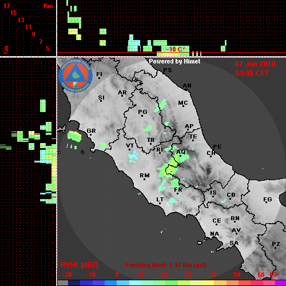The width and height of the screenshot is (286, 286).
Task: Click the 15 altitude label
Action: click(x=14, y=13)
